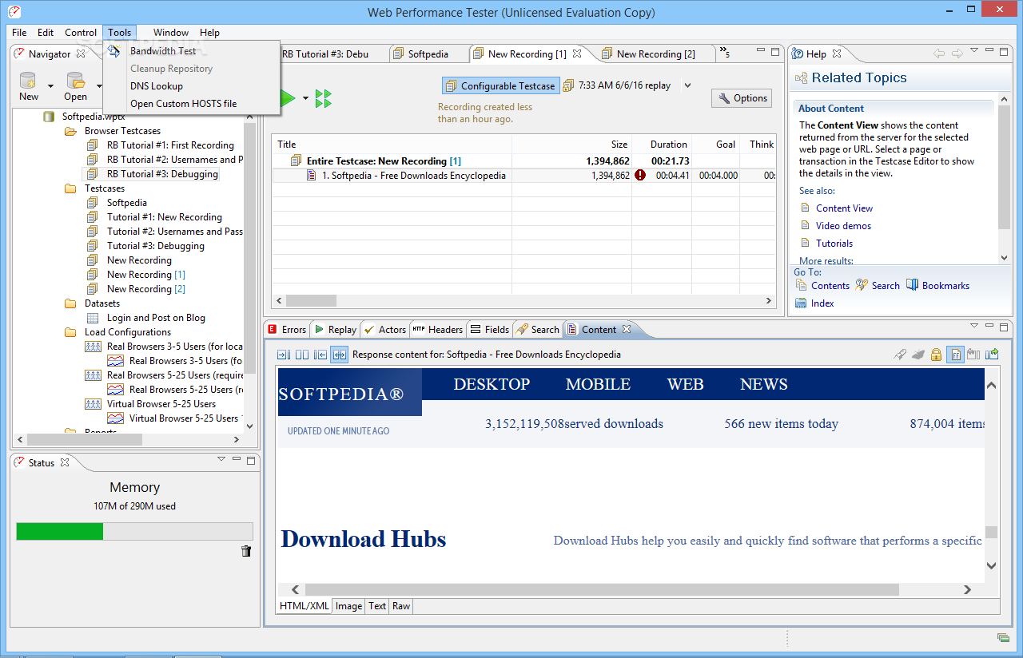Expand the replay selection chevron after 7:33 AM
Screen dimensions: 1023x658
click(687, 85)
